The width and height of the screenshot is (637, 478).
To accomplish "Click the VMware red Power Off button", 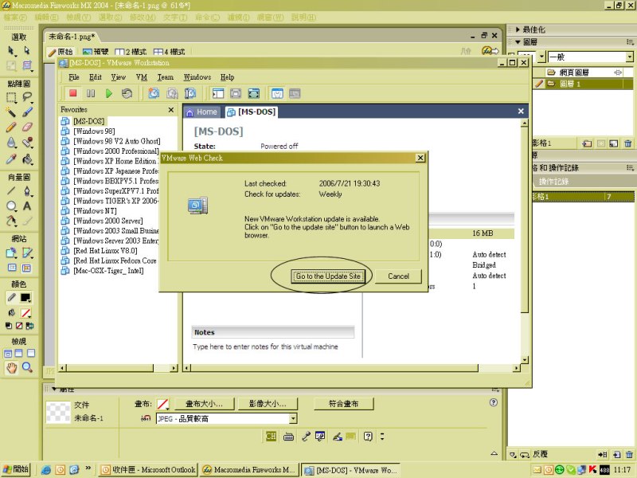I will [73, 93].
